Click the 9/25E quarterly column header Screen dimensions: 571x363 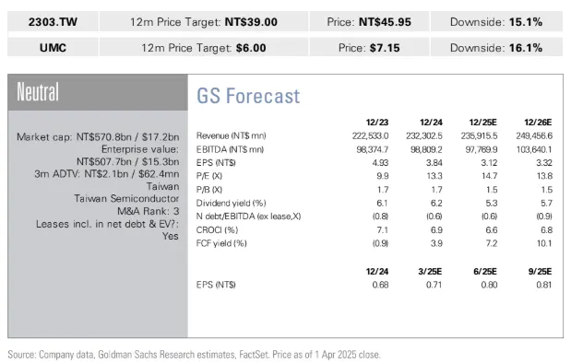540,272
